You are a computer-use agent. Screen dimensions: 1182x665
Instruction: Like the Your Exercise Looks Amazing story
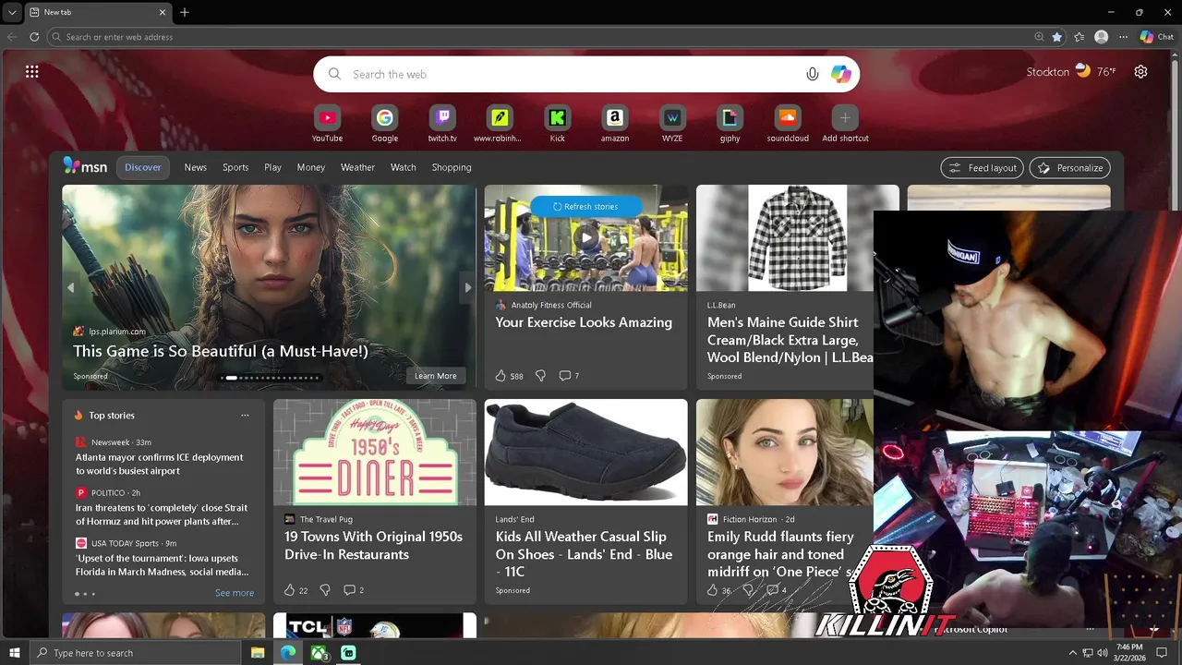click(x=501, y=376)
